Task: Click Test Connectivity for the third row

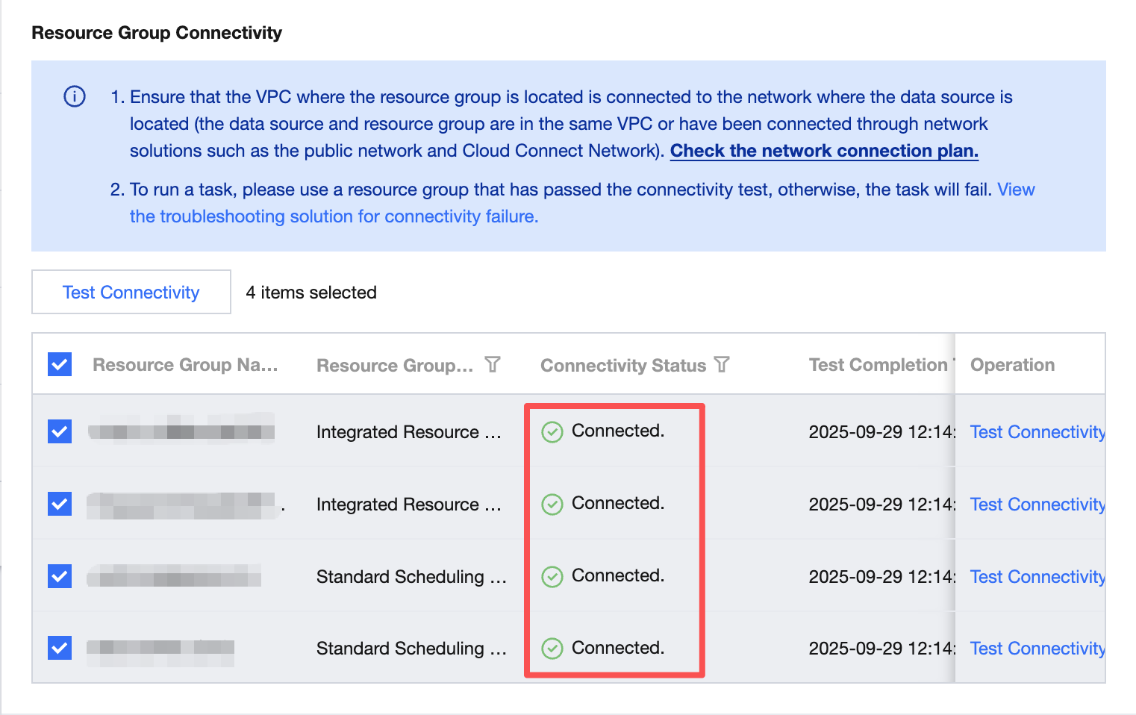Action: [1037, 577]
